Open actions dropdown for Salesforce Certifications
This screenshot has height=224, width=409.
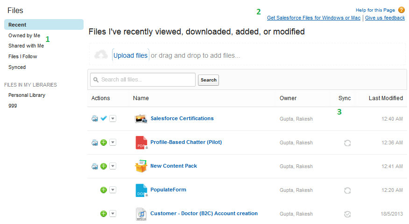pyautogui.click(x=113, y=119)
